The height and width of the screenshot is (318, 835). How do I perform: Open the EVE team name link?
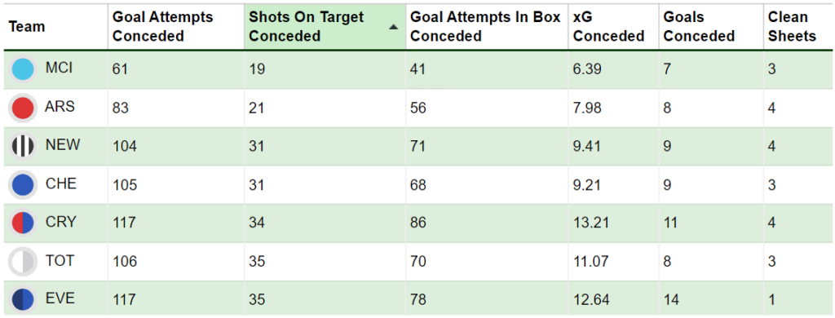click(60, 298)
